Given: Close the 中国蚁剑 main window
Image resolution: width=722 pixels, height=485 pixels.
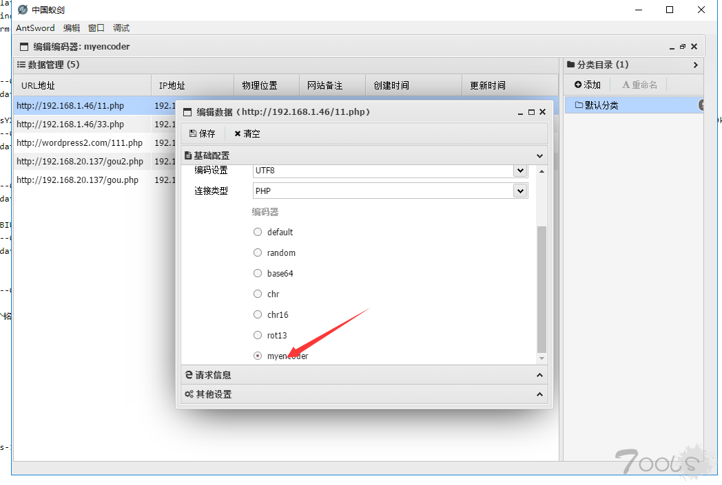Looking at the screenshot, I should pyautogui.click(x=701, y=10).
